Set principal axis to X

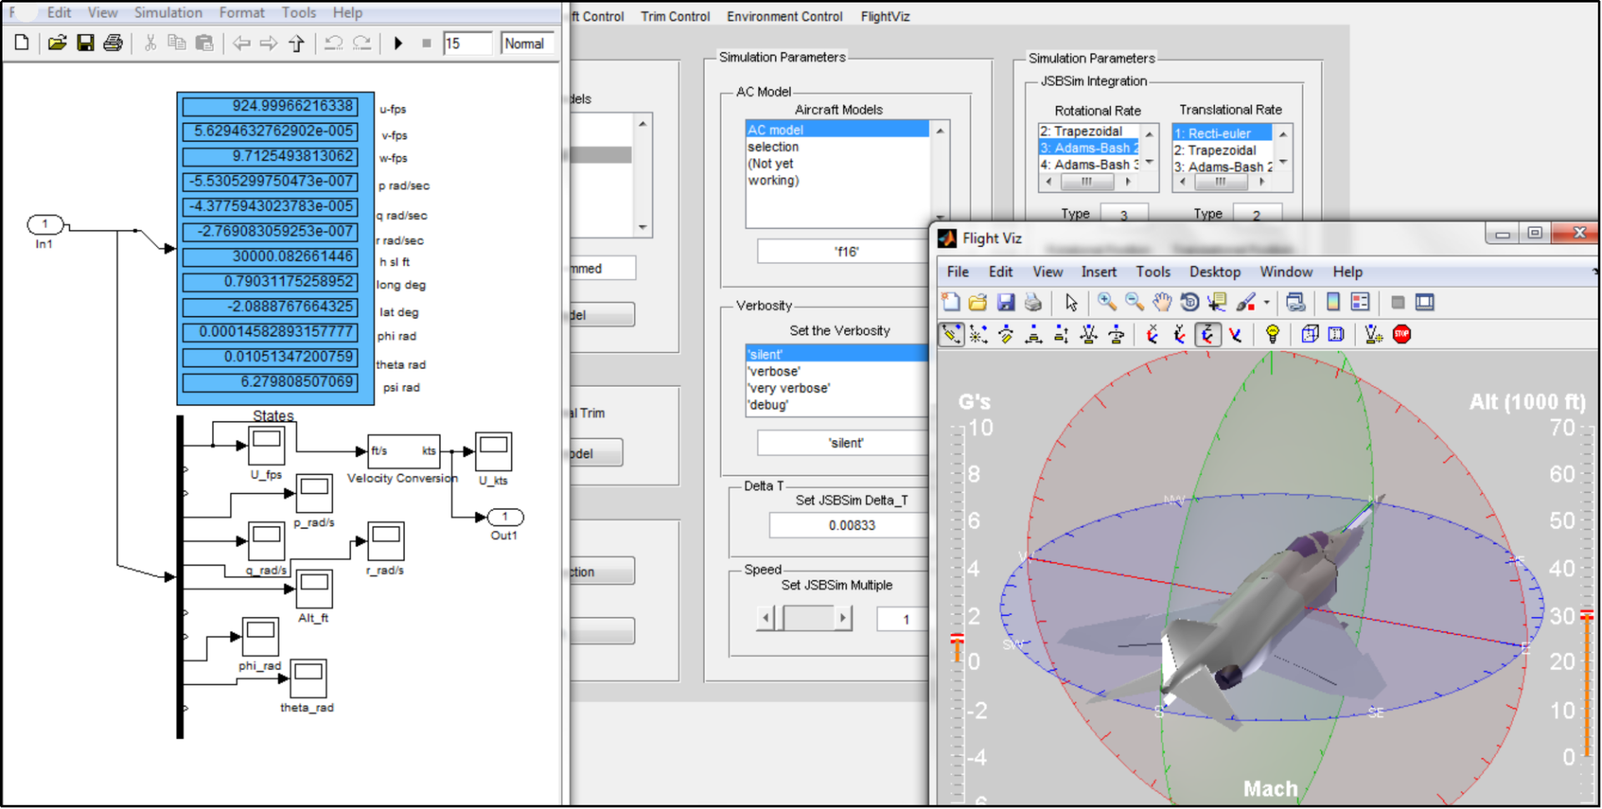tap(1152, 334)
